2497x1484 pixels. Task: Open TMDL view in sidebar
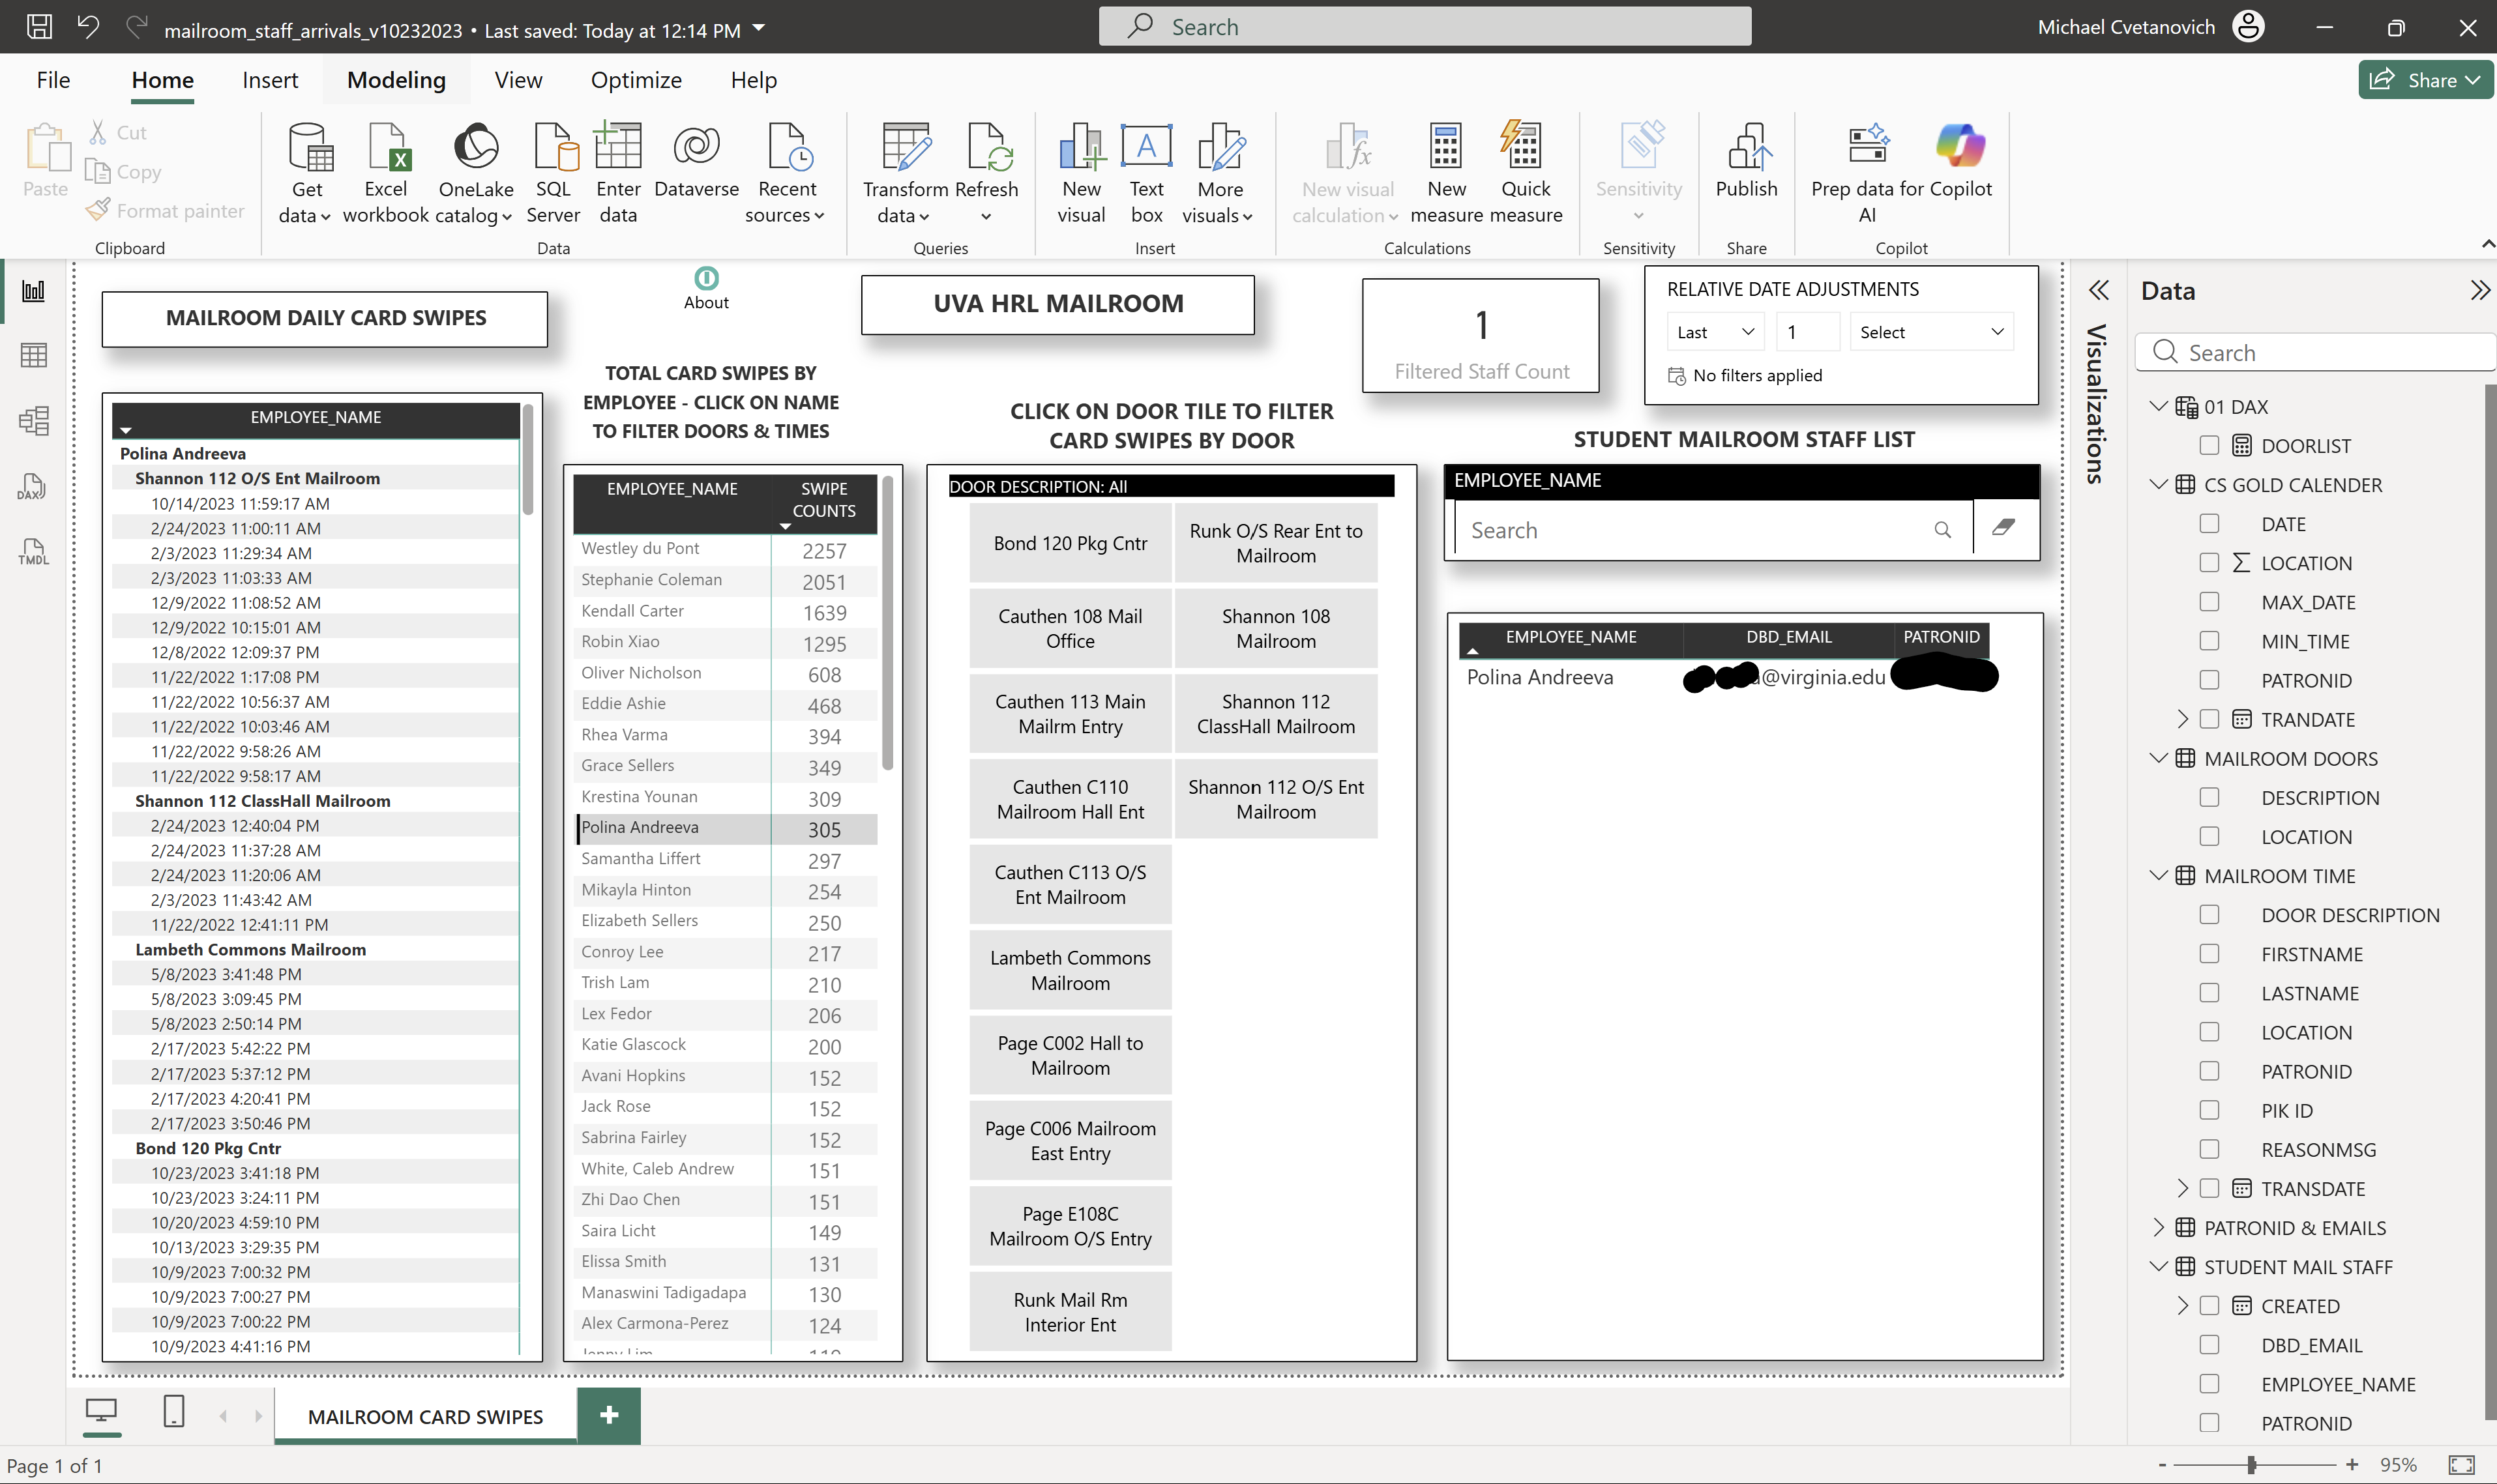click(x=34, y=551)
